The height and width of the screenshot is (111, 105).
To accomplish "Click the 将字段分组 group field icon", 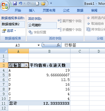I will [x=88, y=29].
